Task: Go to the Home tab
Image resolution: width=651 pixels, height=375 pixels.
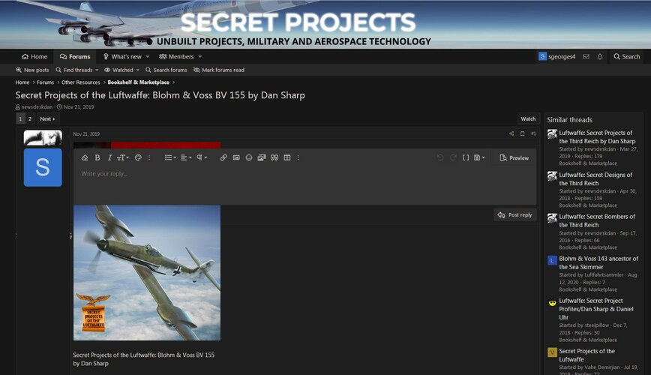Action: (x=34, y=56)
